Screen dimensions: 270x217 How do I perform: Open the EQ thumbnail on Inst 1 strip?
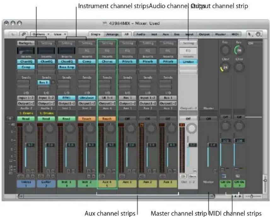click(x=66, y=51)
